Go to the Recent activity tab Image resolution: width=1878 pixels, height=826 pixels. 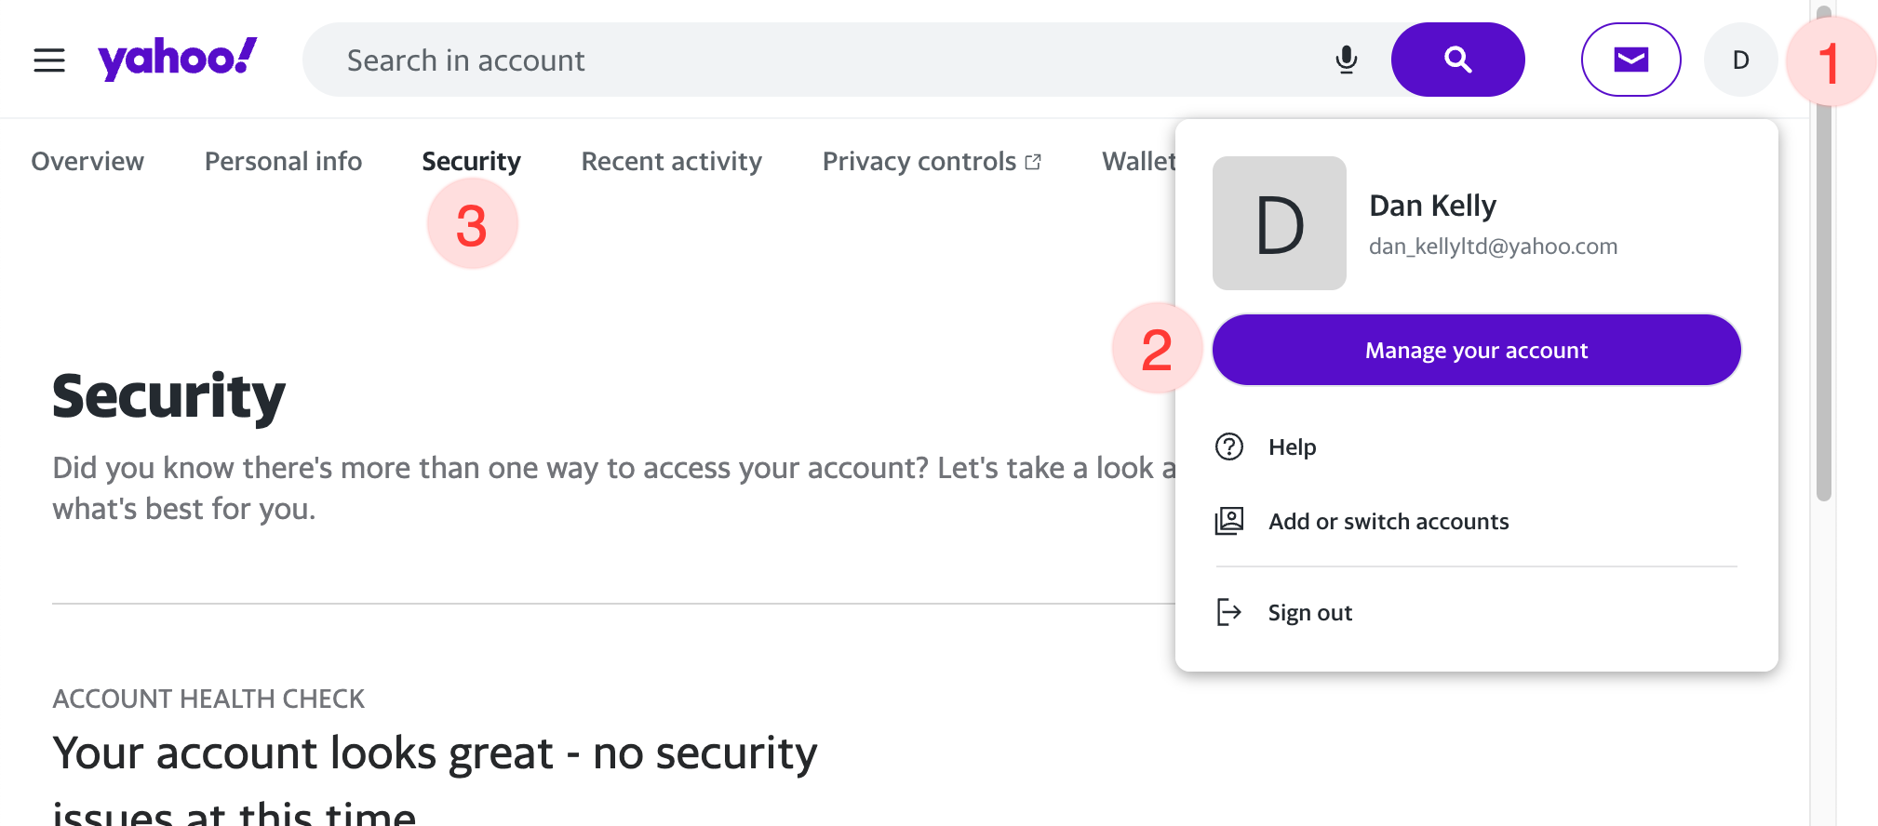tap(671, 162)
